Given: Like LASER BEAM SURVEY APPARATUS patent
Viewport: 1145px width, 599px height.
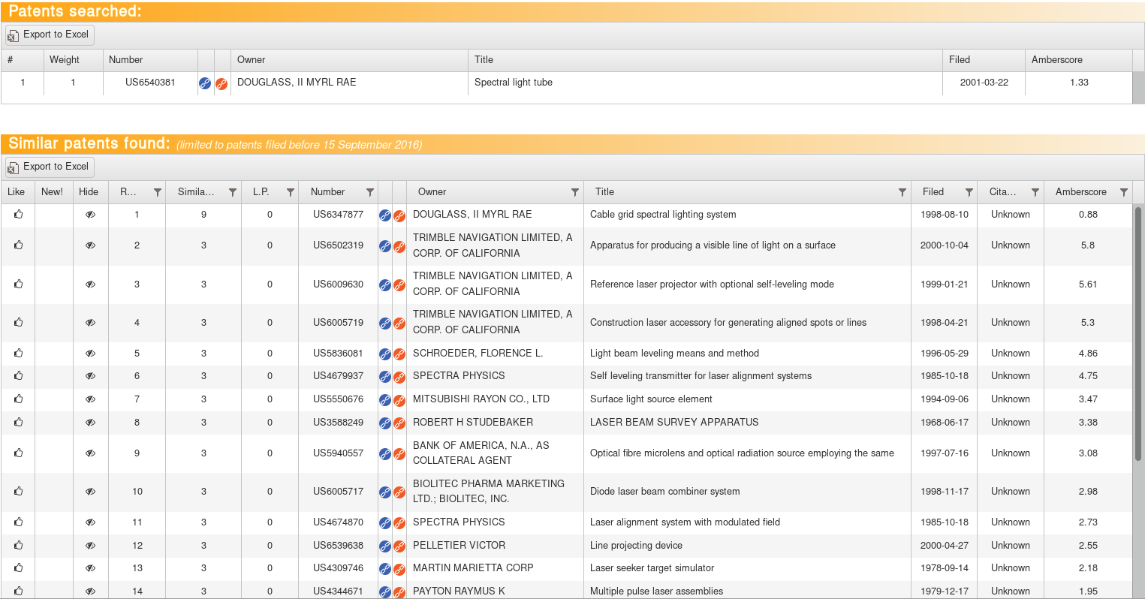Looking at the screenshot, I should point(18,422).
